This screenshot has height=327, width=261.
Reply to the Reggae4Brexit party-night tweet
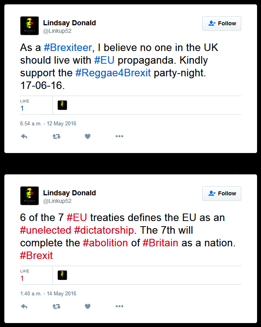click(x=24, y=136)
